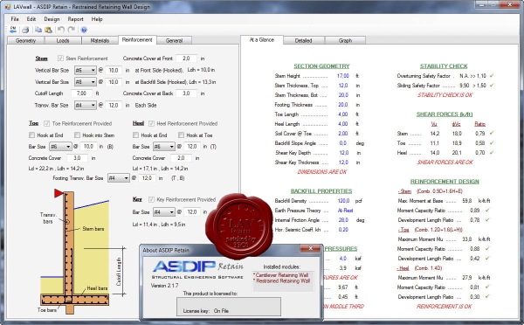
Task: Click the Concrete Cover at Back field
Action: [x=186, y=93]
